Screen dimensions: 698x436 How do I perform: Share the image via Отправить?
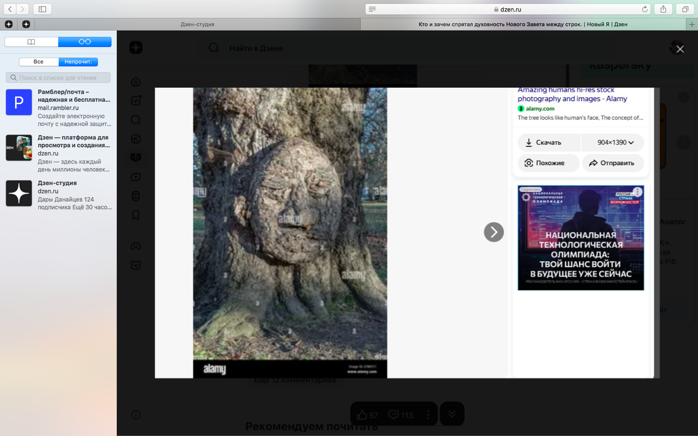click(612, 163)
